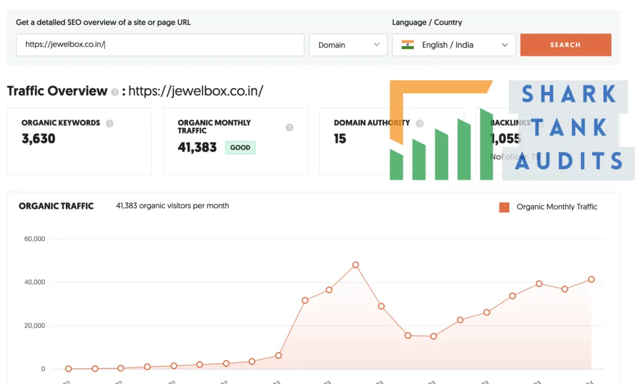
Task: Click the help icon next to Organic Keywords
Action: coord(109,124)
